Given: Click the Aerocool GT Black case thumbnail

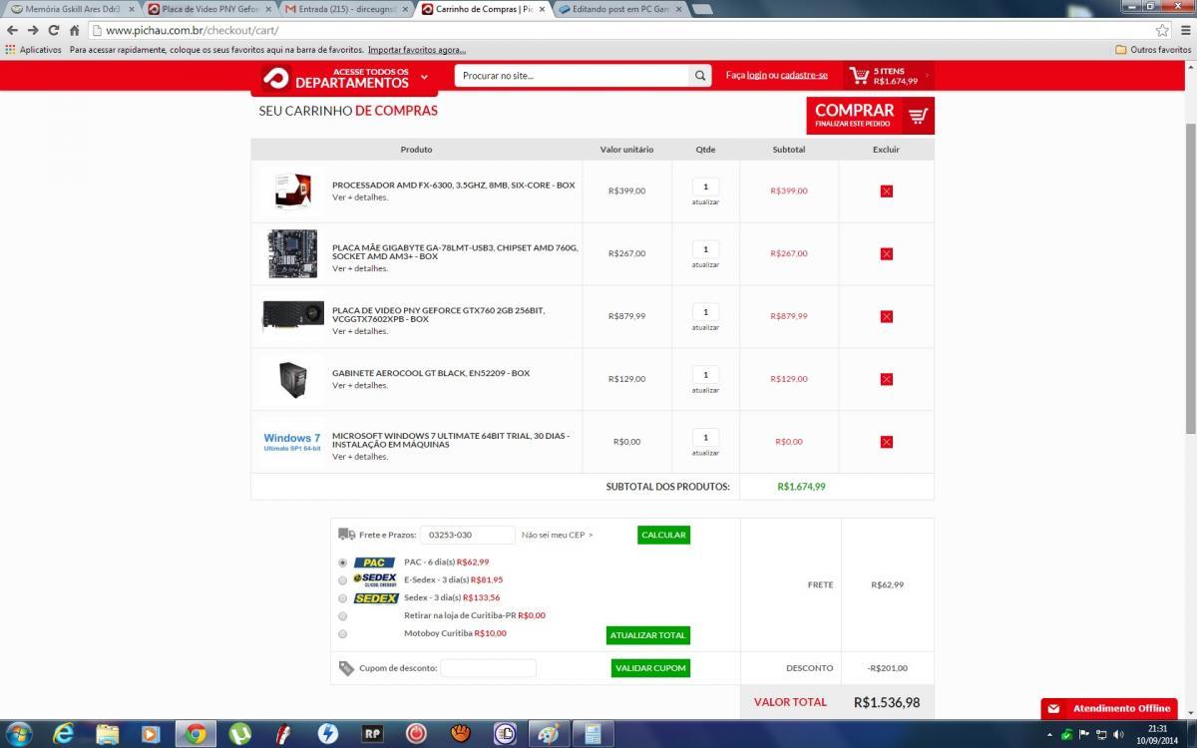Looking at the screenshot, I should pyautogui.click(x=292, y=379).
